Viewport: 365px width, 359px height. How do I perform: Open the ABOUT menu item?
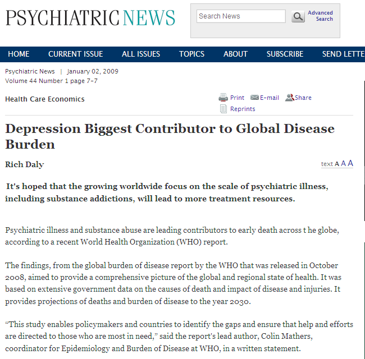[235, 54]
